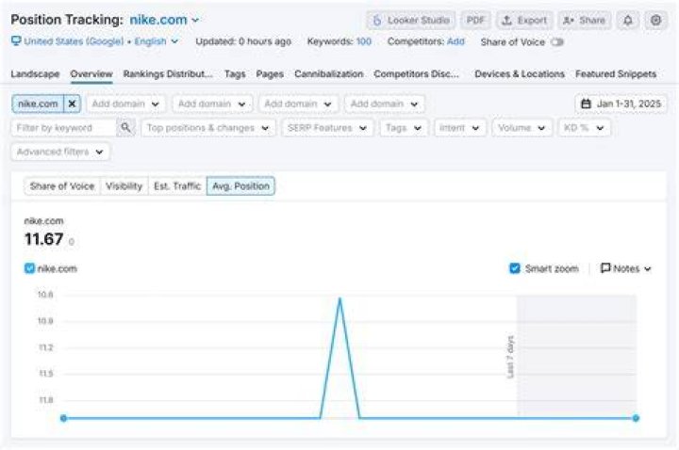This screenshot has width=679, height=450.
Task: Open the Notes dropdown
Action: [x=626, y=268]
